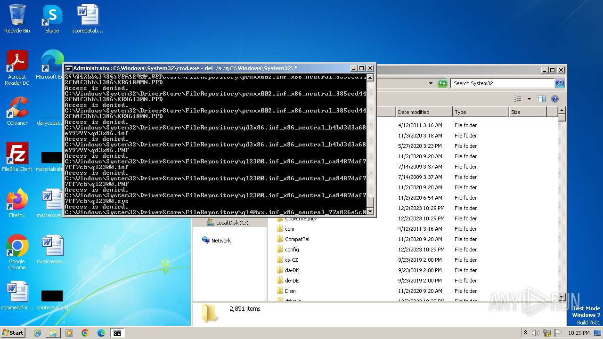Screen dimensions: 603x339
Task: Click the 10:29 PM clock
Action: coord(579,333)
